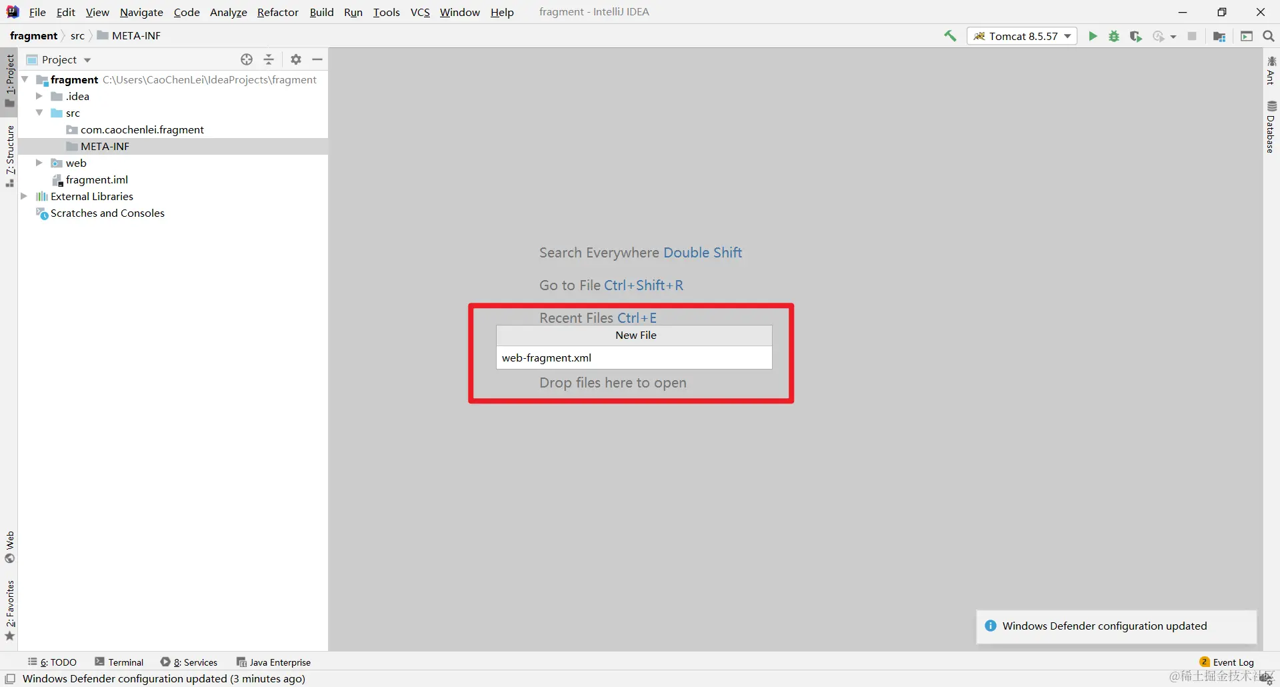Image resolution: width=1280 pixels, height=687 pixels.
Task: Open the Terminal tool window
Action: [x=119, y=662]
